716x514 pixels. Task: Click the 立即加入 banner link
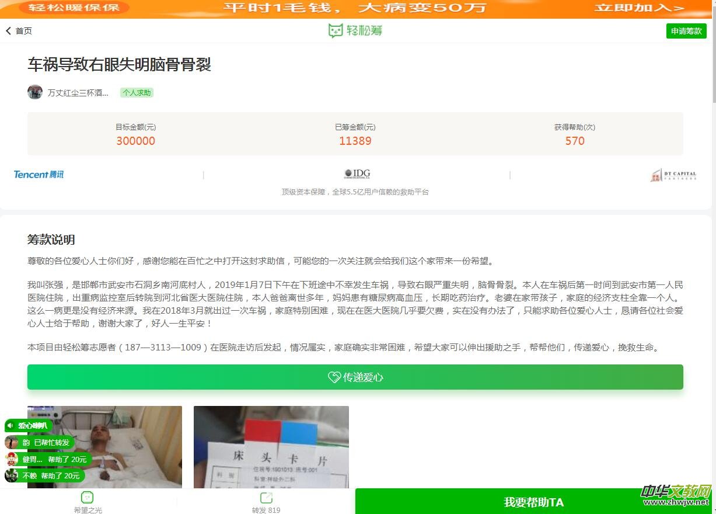[639, 8]
